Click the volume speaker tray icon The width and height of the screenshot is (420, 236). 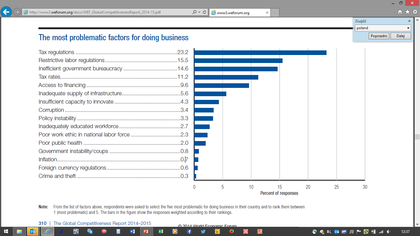click(388, 232)
